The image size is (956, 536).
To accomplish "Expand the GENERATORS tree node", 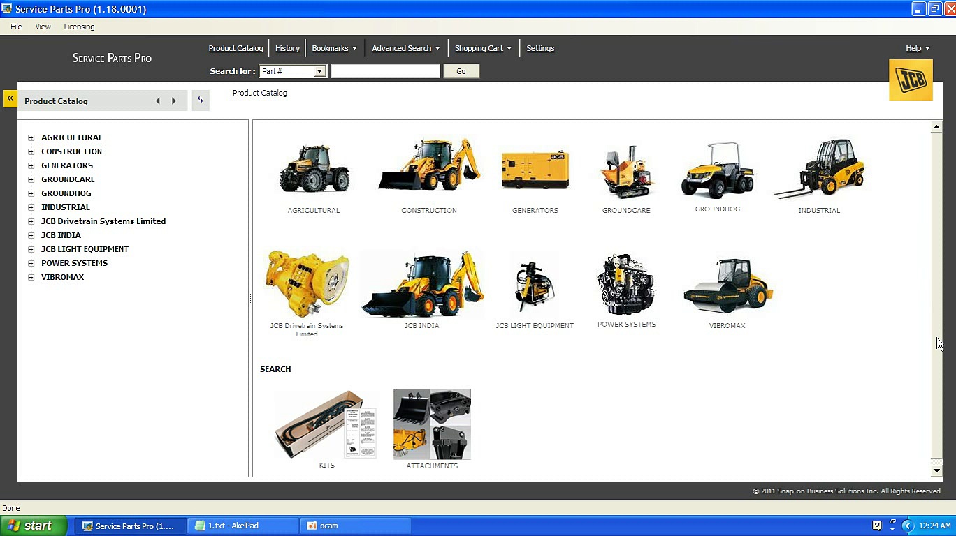I will 31,165.
